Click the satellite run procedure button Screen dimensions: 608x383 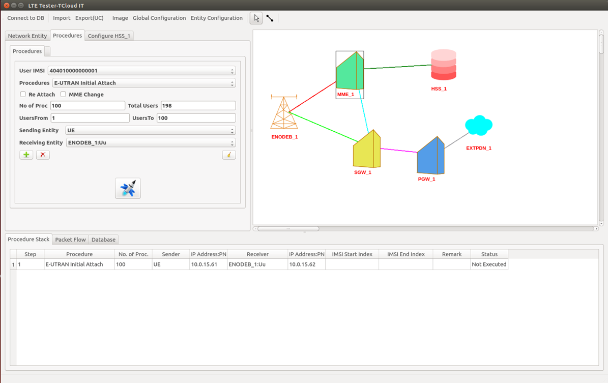click(x=128, y=188)
